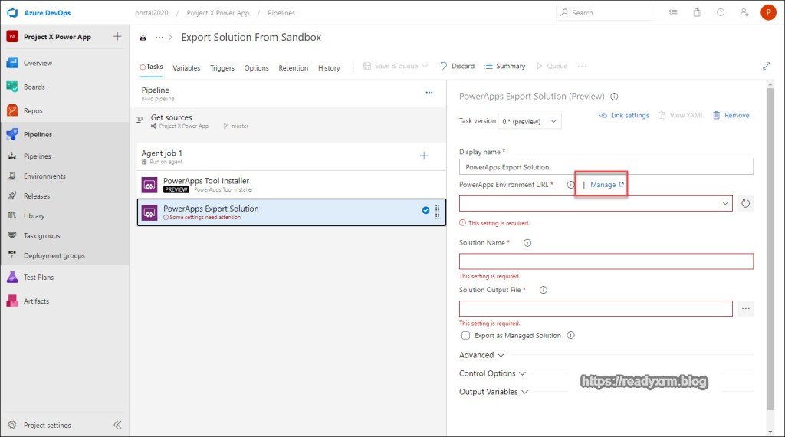Click into the Solution Name input field
The width and height of the screenshot is (785, 437).
coord(606,261)
